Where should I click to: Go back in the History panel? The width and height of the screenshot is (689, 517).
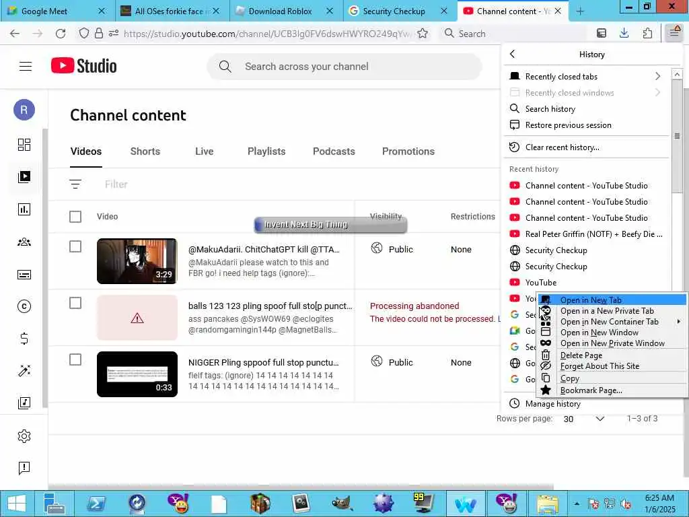[512, 54]
